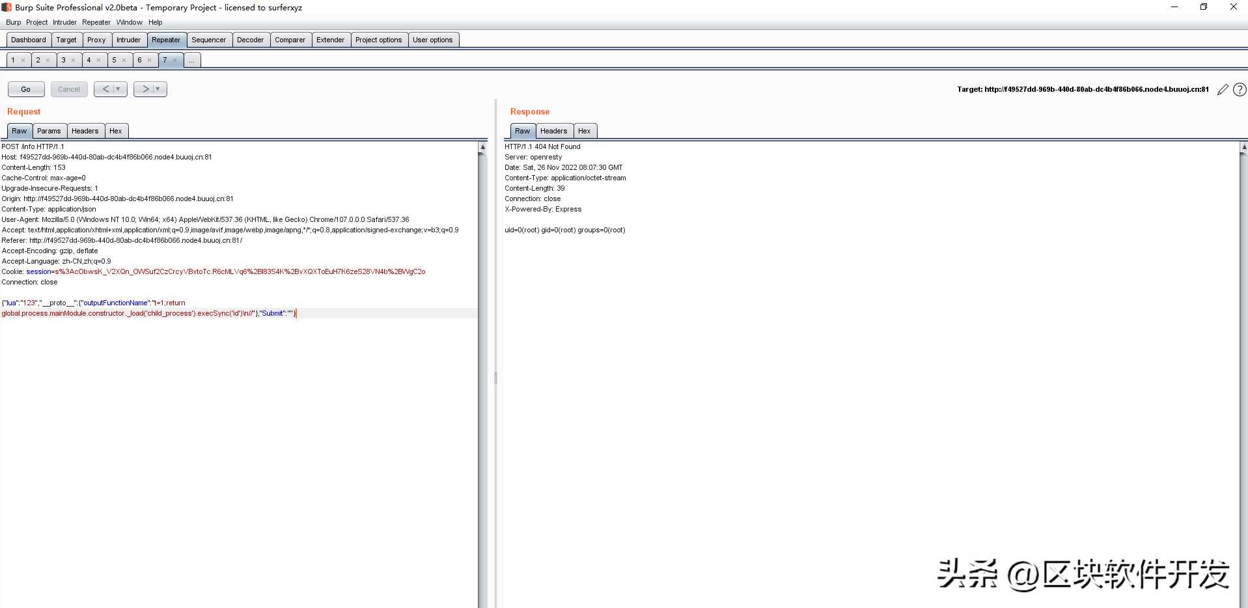This screenshot has height=608, width=1248.
Task: Send the request with Go button
Action: pyautogui.click(x=26, y=89)
